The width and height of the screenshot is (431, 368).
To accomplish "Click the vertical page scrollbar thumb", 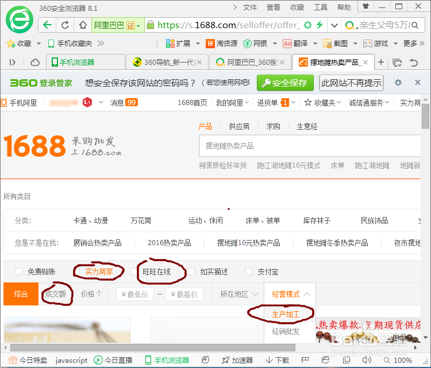I will point(425,116).
